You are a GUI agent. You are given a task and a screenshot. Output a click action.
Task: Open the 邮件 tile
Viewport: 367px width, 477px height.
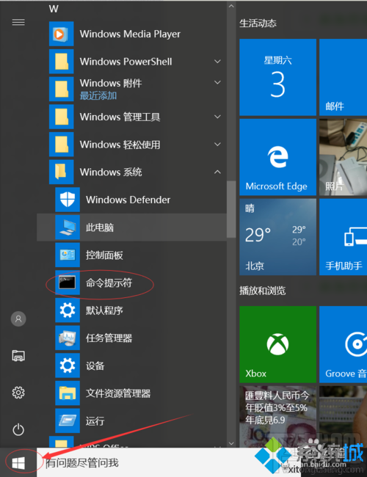click(x=343, y=77)
